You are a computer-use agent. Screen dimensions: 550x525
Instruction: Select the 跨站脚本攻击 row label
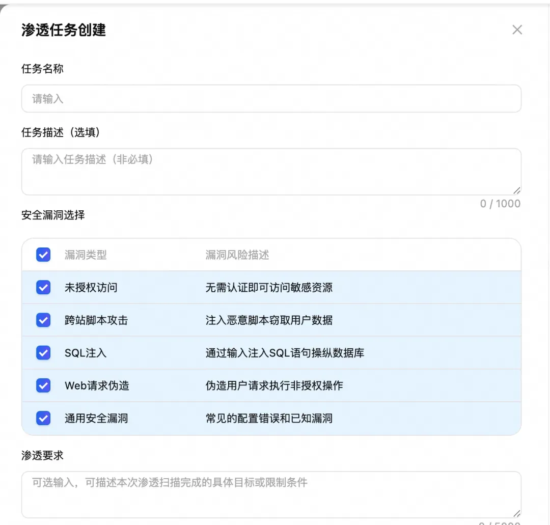click(x=96, y=320)
